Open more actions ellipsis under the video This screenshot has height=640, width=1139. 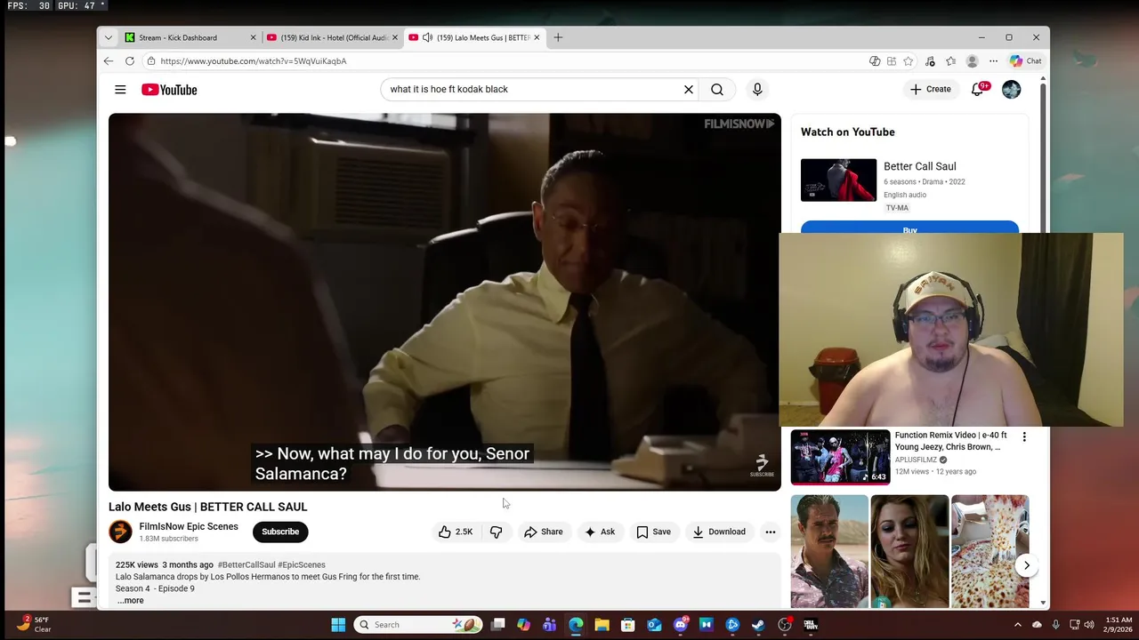click(x=771, y=532)
